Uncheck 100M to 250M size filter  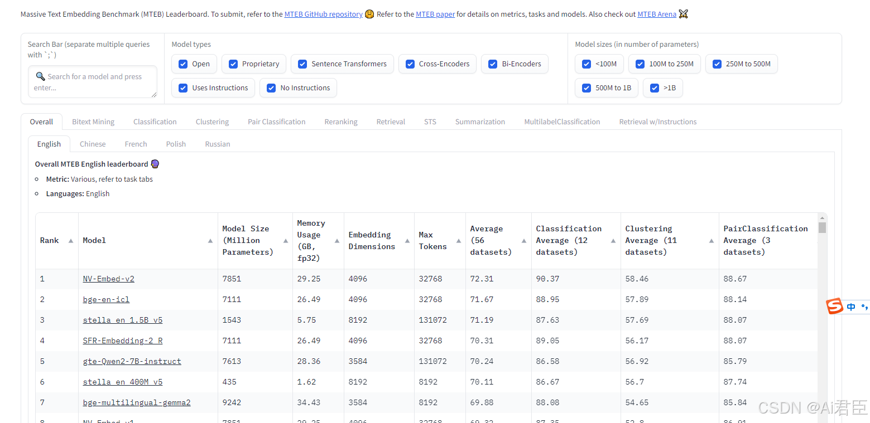click(x=640, y=64)
